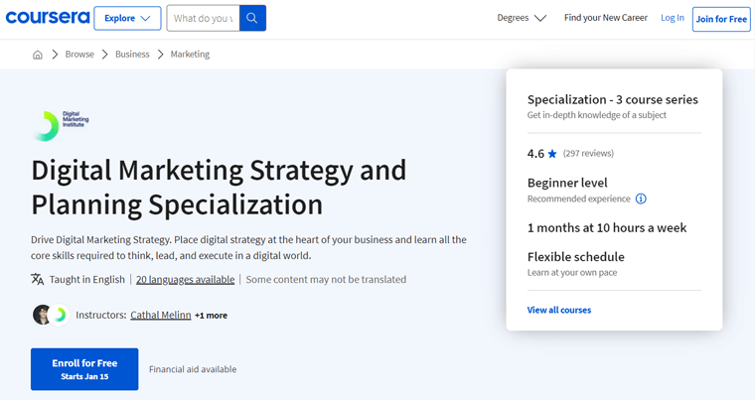Open instructor Cathal Melinn's profile
Image resolution: width=755 pixels, height=400 pixels.
pyautogui.click(x=161, y=315)
